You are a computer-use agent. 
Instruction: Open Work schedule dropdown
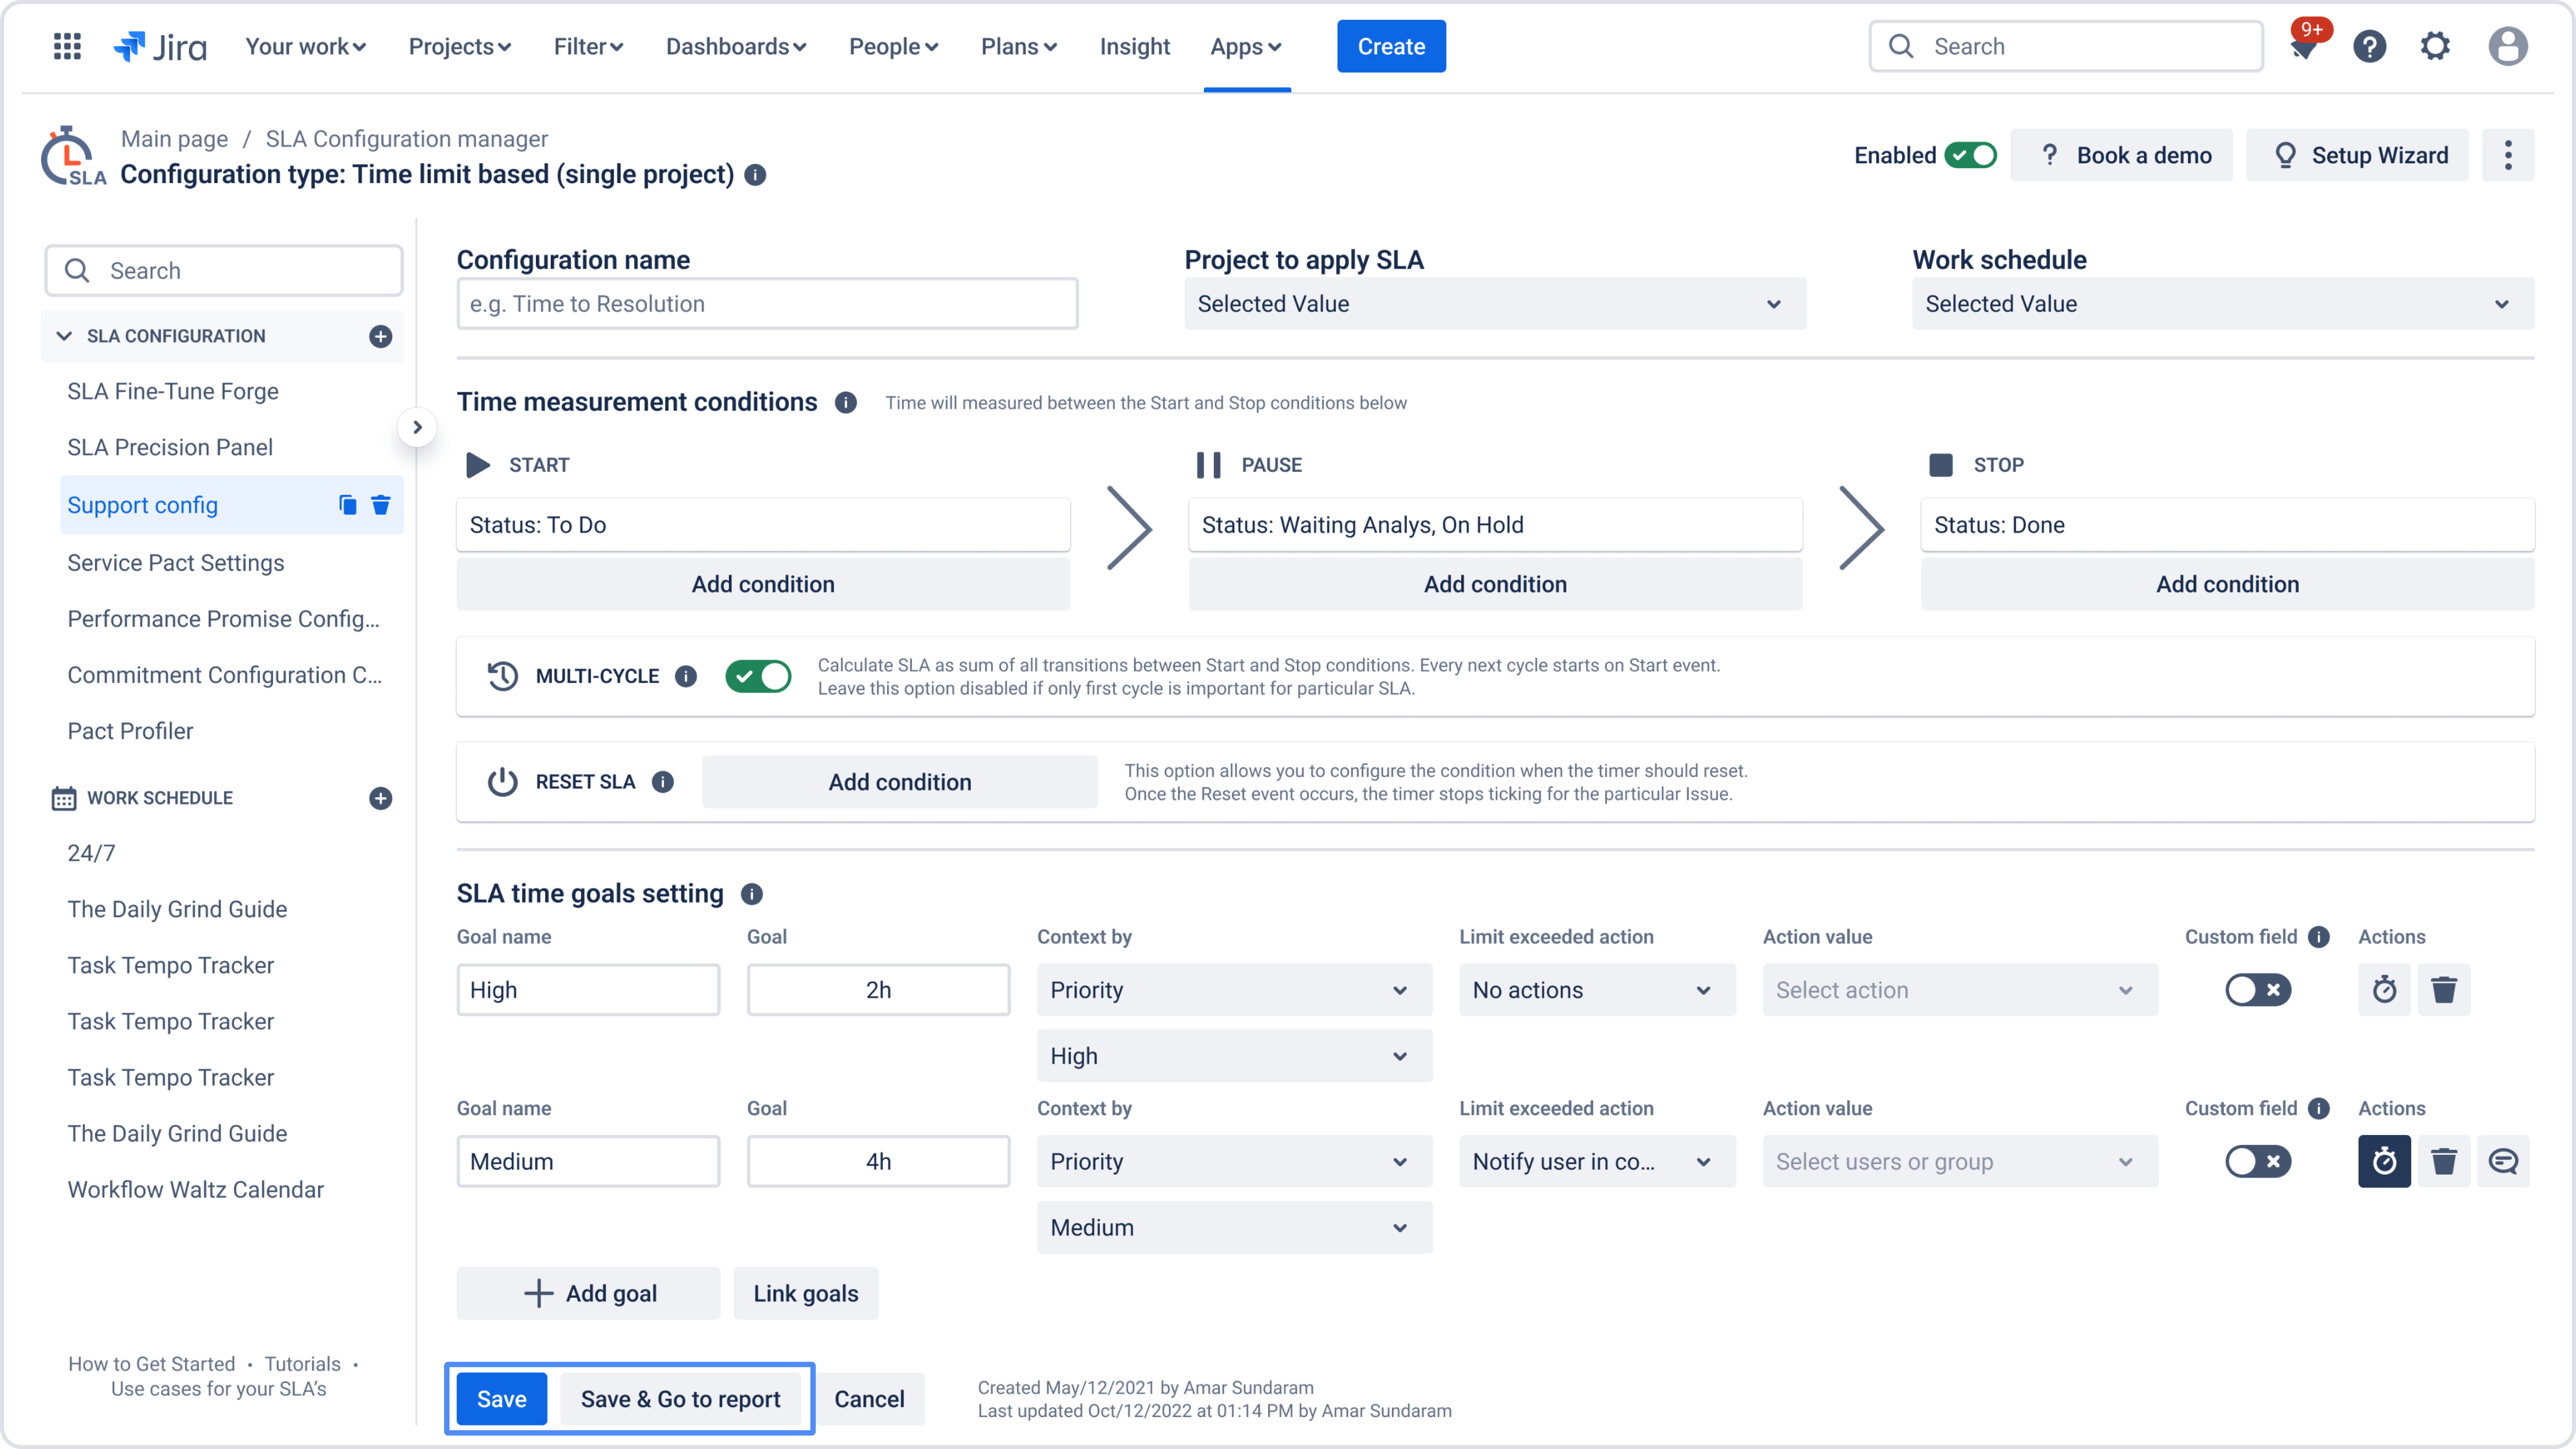2222,304
